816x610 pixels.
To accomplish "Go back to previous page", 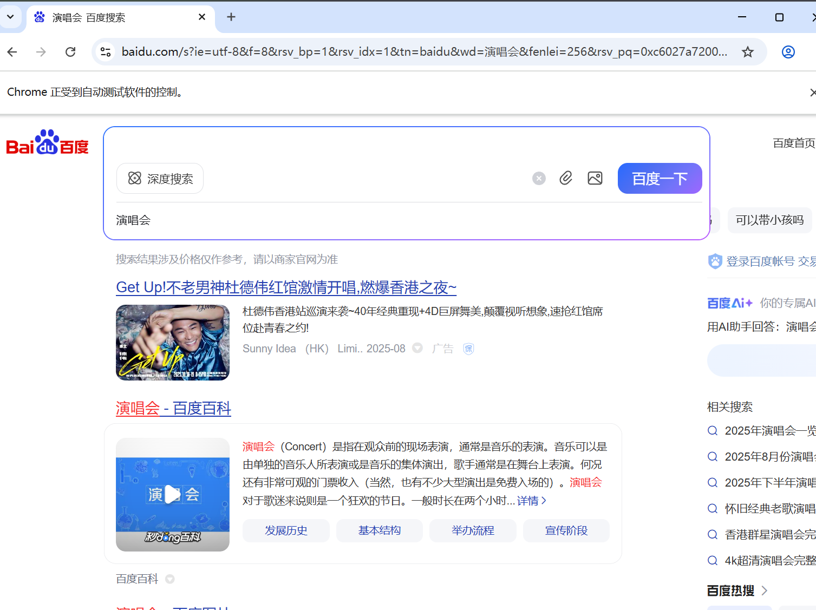I will click(12, 52).
